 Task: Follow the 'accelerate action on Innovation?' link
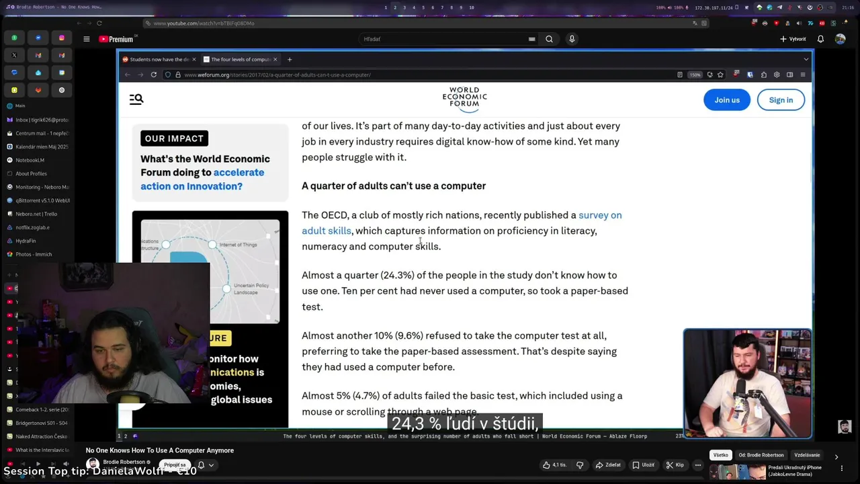pos(202,179)
